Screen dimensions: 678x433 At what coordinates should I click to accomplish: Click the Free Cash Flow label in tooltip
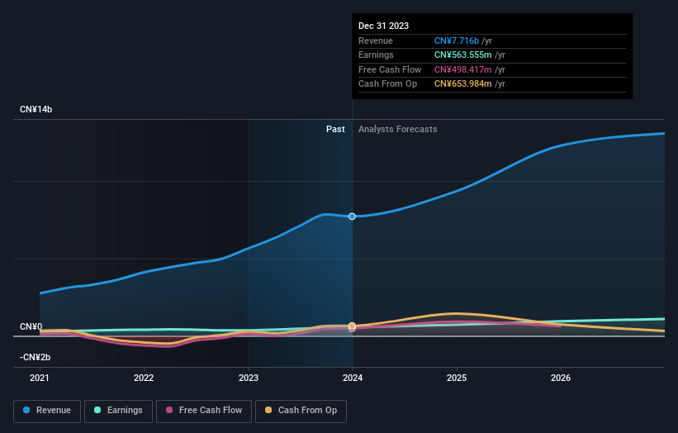click(x=390, y=69)
